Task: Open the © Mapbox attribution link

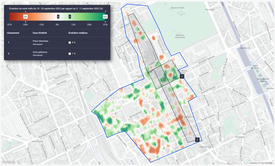Action: 254,163
